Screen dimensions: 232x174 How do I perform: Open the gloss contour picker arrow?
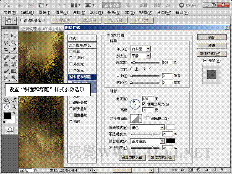tap(140, 119)
